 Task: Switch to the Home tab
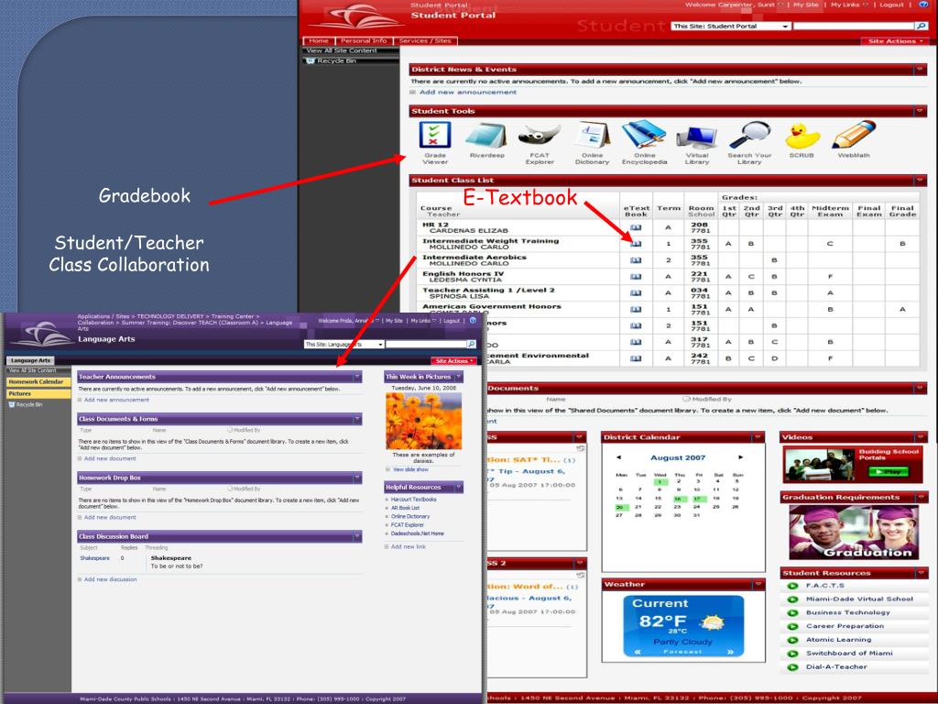pos(318,40)
